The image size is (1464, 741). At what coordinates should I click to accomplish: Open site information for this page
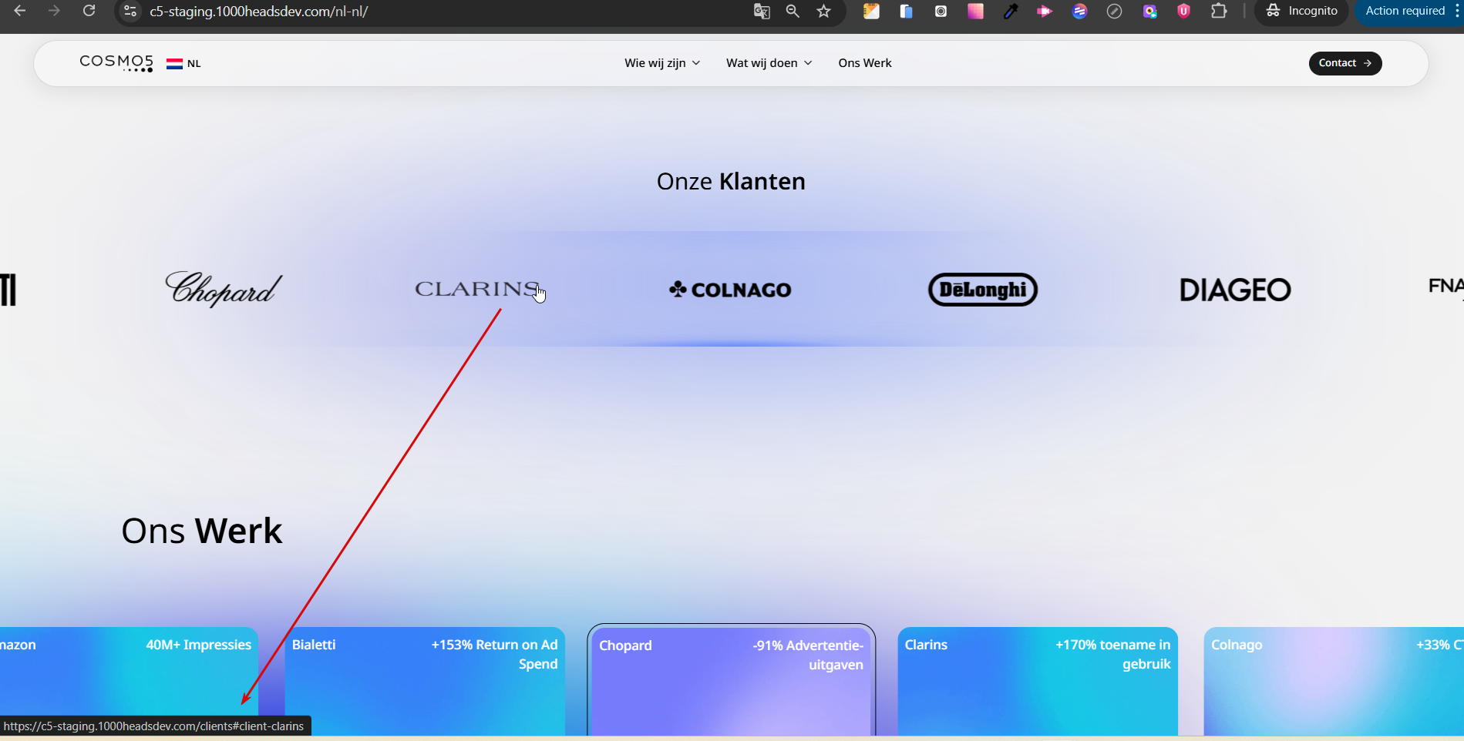[130, 12]
